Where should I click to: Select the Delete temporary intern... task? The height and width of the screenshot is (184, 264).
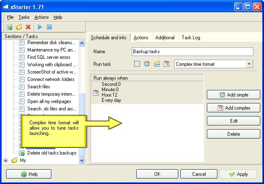(51, 94)
